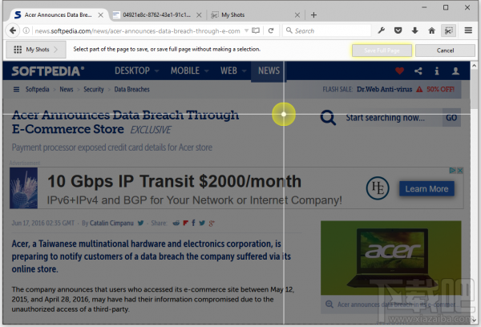Close the banner ad with its X icon
This screenshot has height=327, width=481.
460,170
